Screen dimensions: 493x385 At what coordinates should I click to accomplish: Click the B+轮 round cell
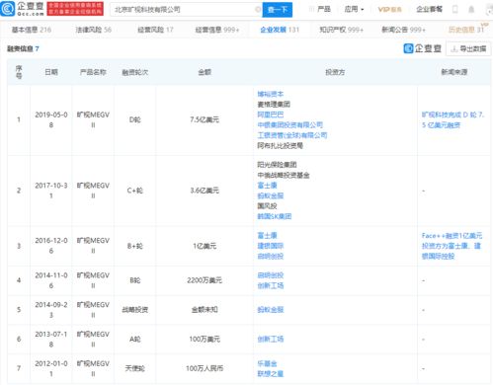coord(135,246)
